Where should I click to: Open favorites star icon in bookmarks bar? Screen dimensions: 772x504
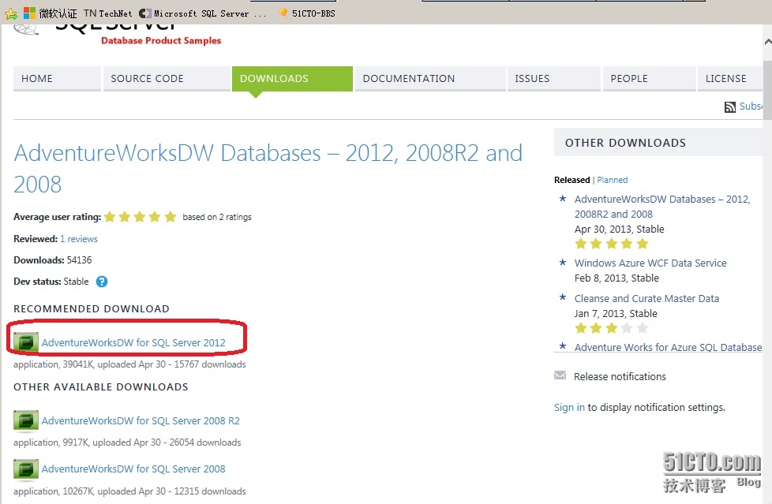point(11,13)
